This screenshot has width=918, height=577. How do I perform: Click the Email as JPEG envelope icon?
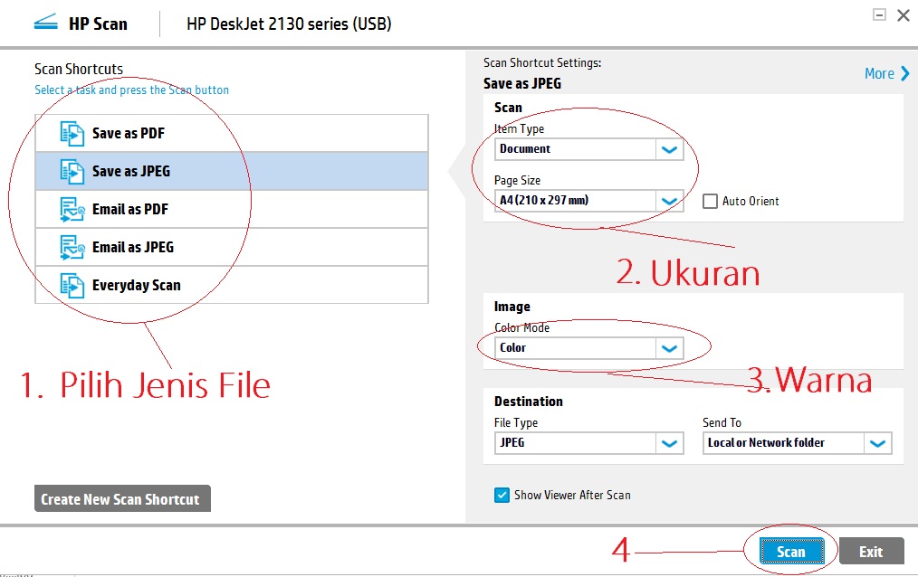pyautogui.click(x=72, y=247)
